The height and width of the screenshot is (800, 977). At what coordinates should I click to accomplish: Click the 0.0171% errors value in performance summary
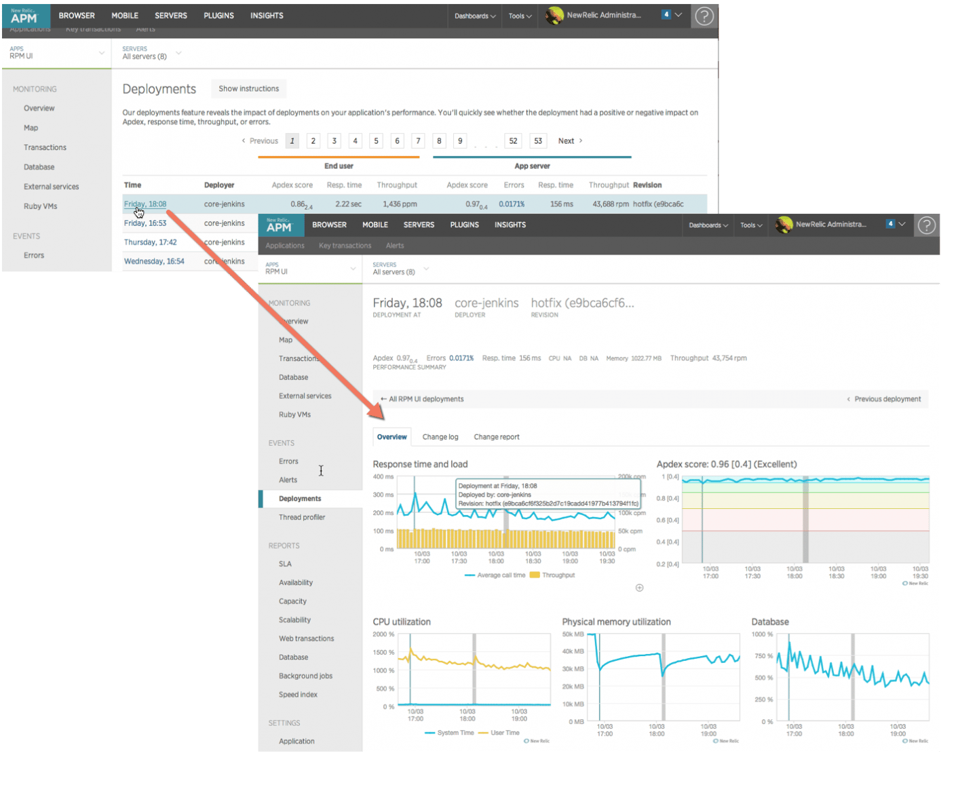coord(461,358)
